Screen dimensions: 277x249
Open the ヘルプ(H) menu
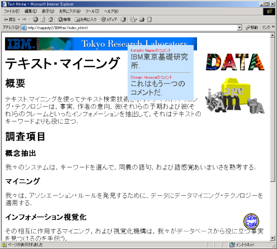tap(111, 11)
